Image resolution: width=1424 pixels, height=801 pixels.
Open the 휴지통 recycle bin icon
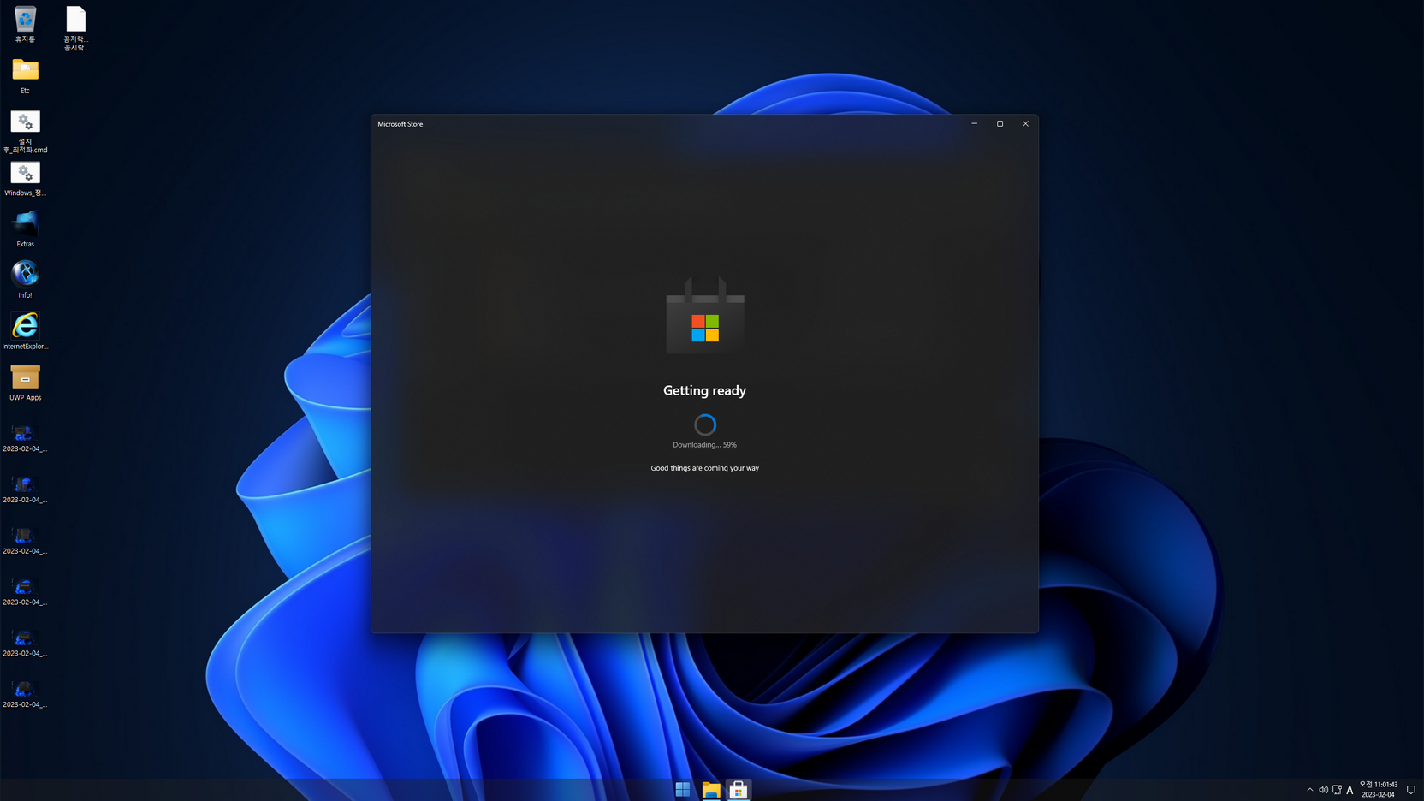[x=25, y=24]
